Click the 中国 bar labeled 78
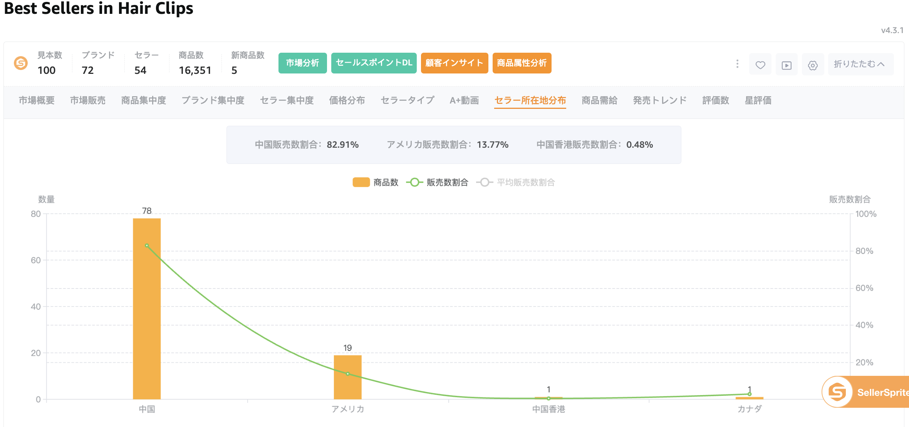Screen dimensions: 909x427 click(x=147, y=309)
